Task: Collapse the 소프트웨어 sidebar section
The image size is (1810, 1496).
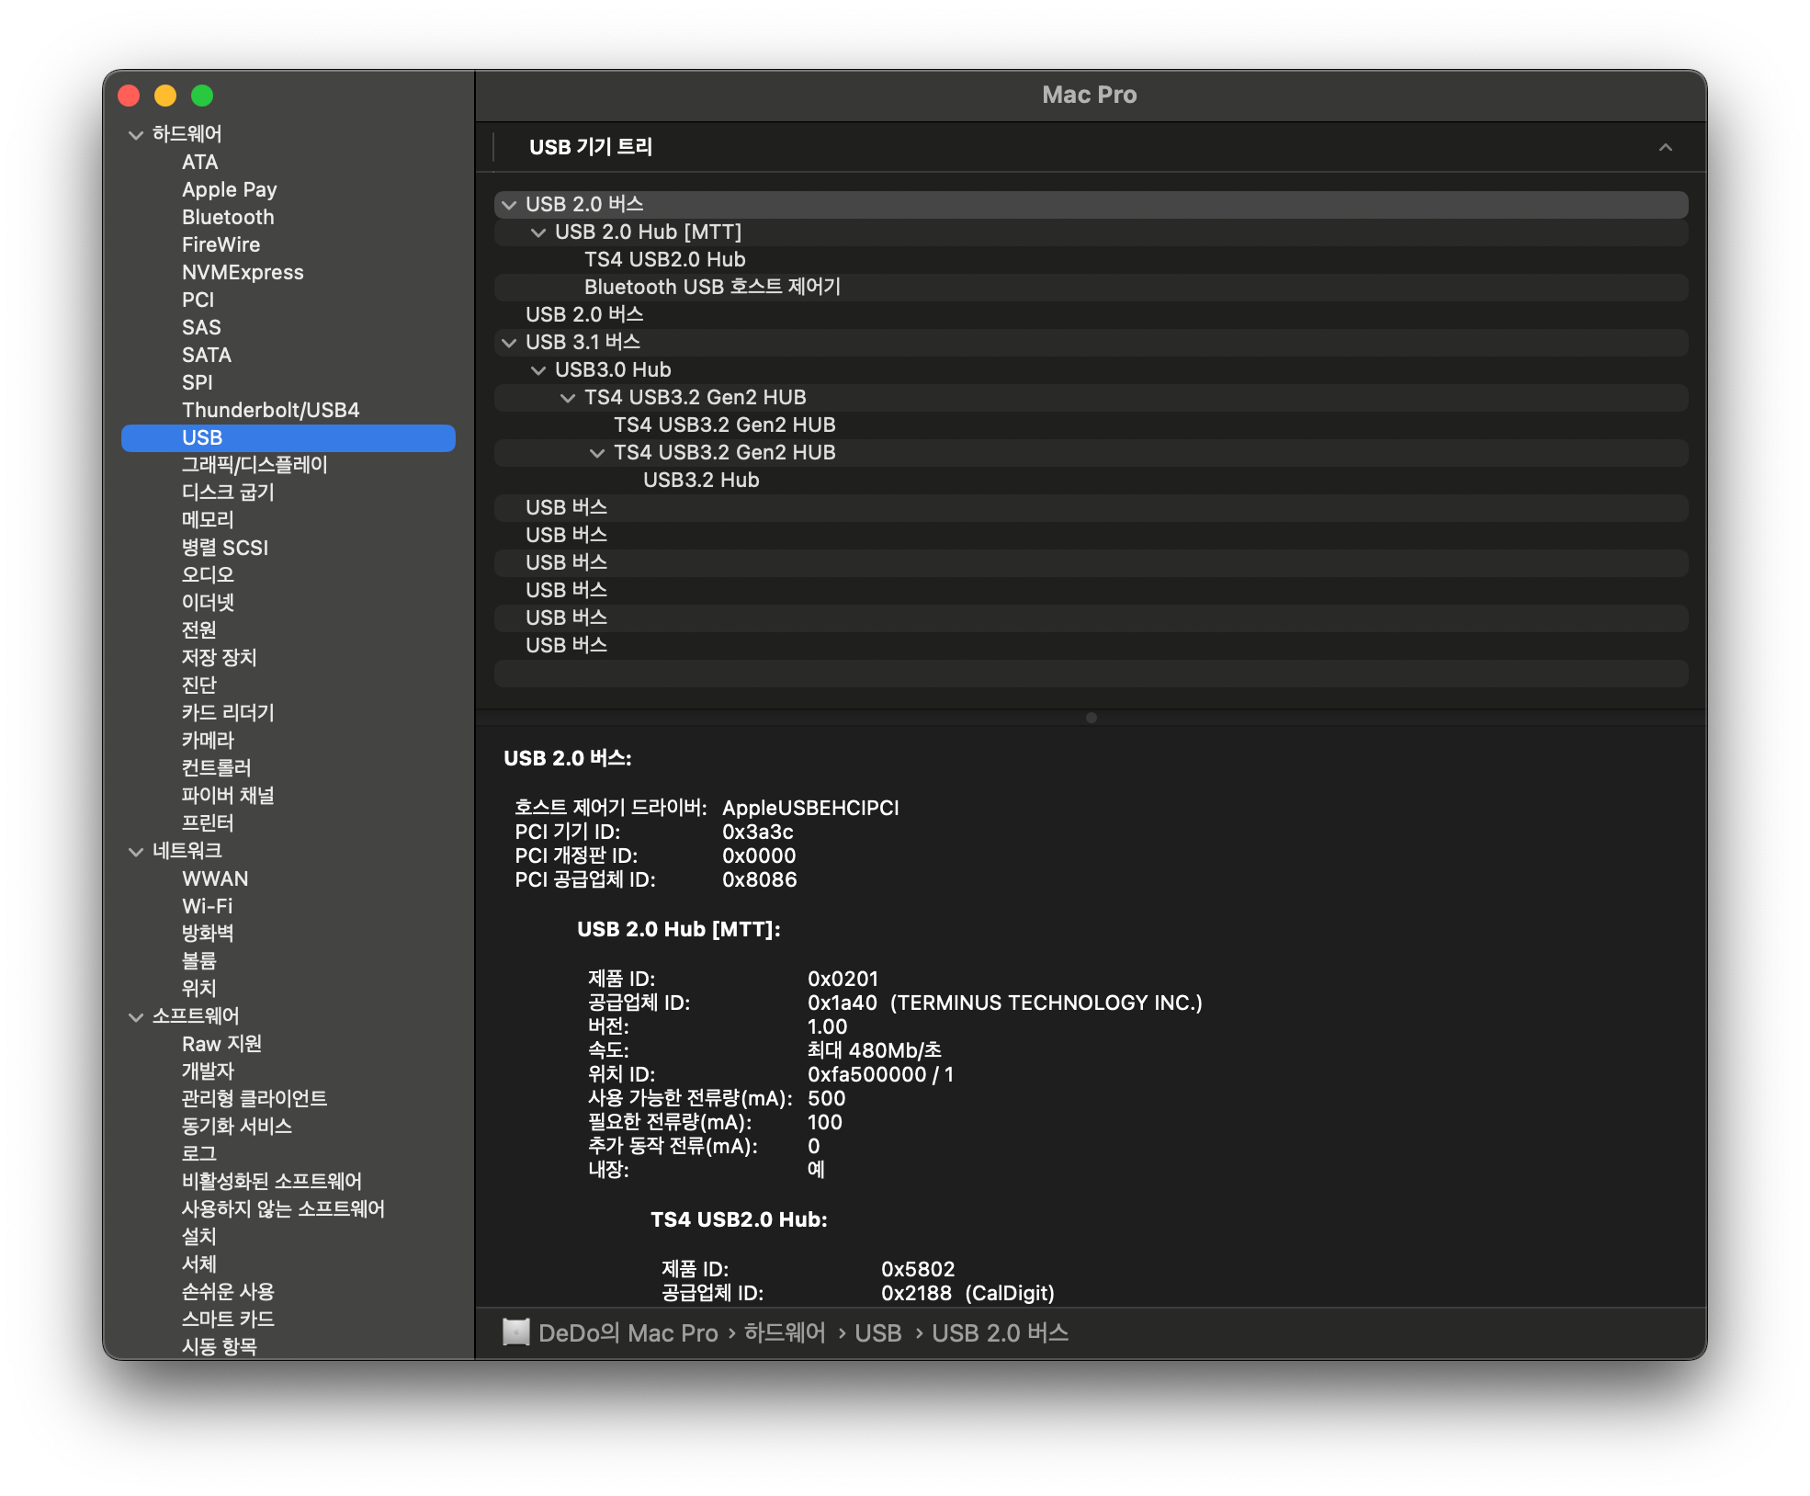Action: pyautogui.click(x=134, y=1015)
